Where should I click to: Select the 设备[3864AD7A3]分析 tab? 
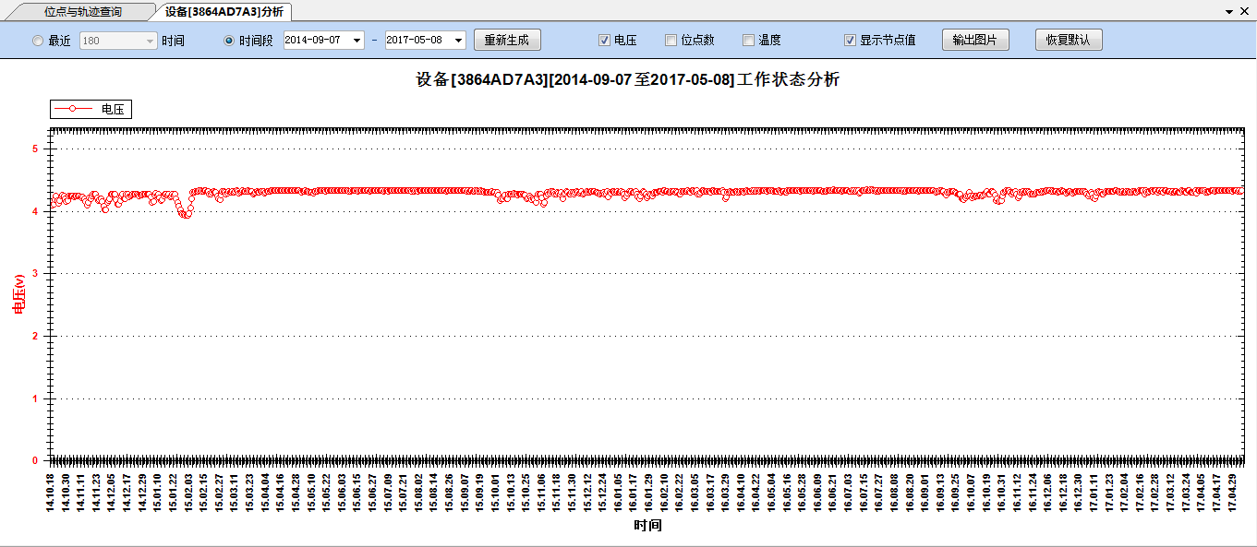[x=224, y=12]
